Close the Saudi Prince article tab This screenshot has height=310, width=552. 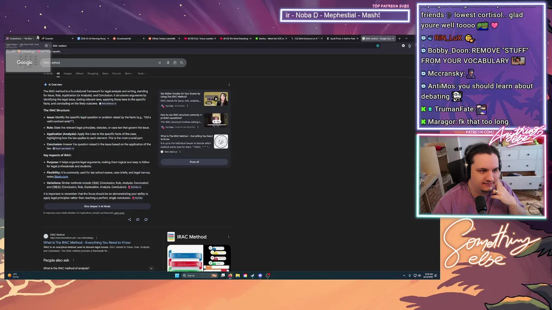click(x=358, y=39)
